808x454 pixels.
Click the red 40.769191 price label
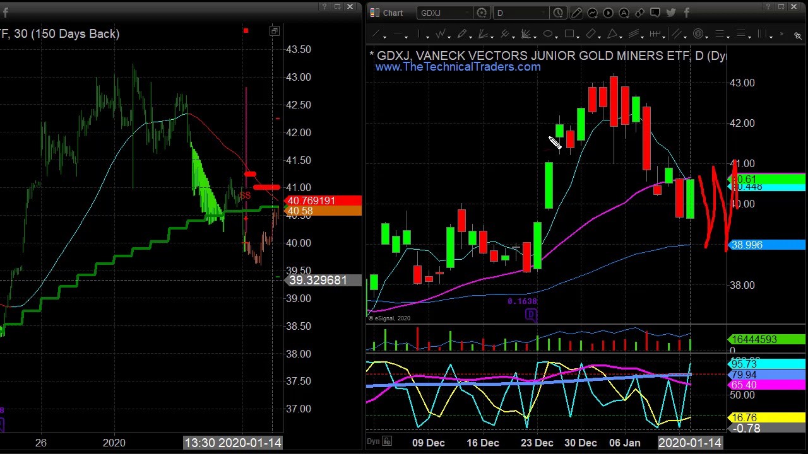click(324, 201)
